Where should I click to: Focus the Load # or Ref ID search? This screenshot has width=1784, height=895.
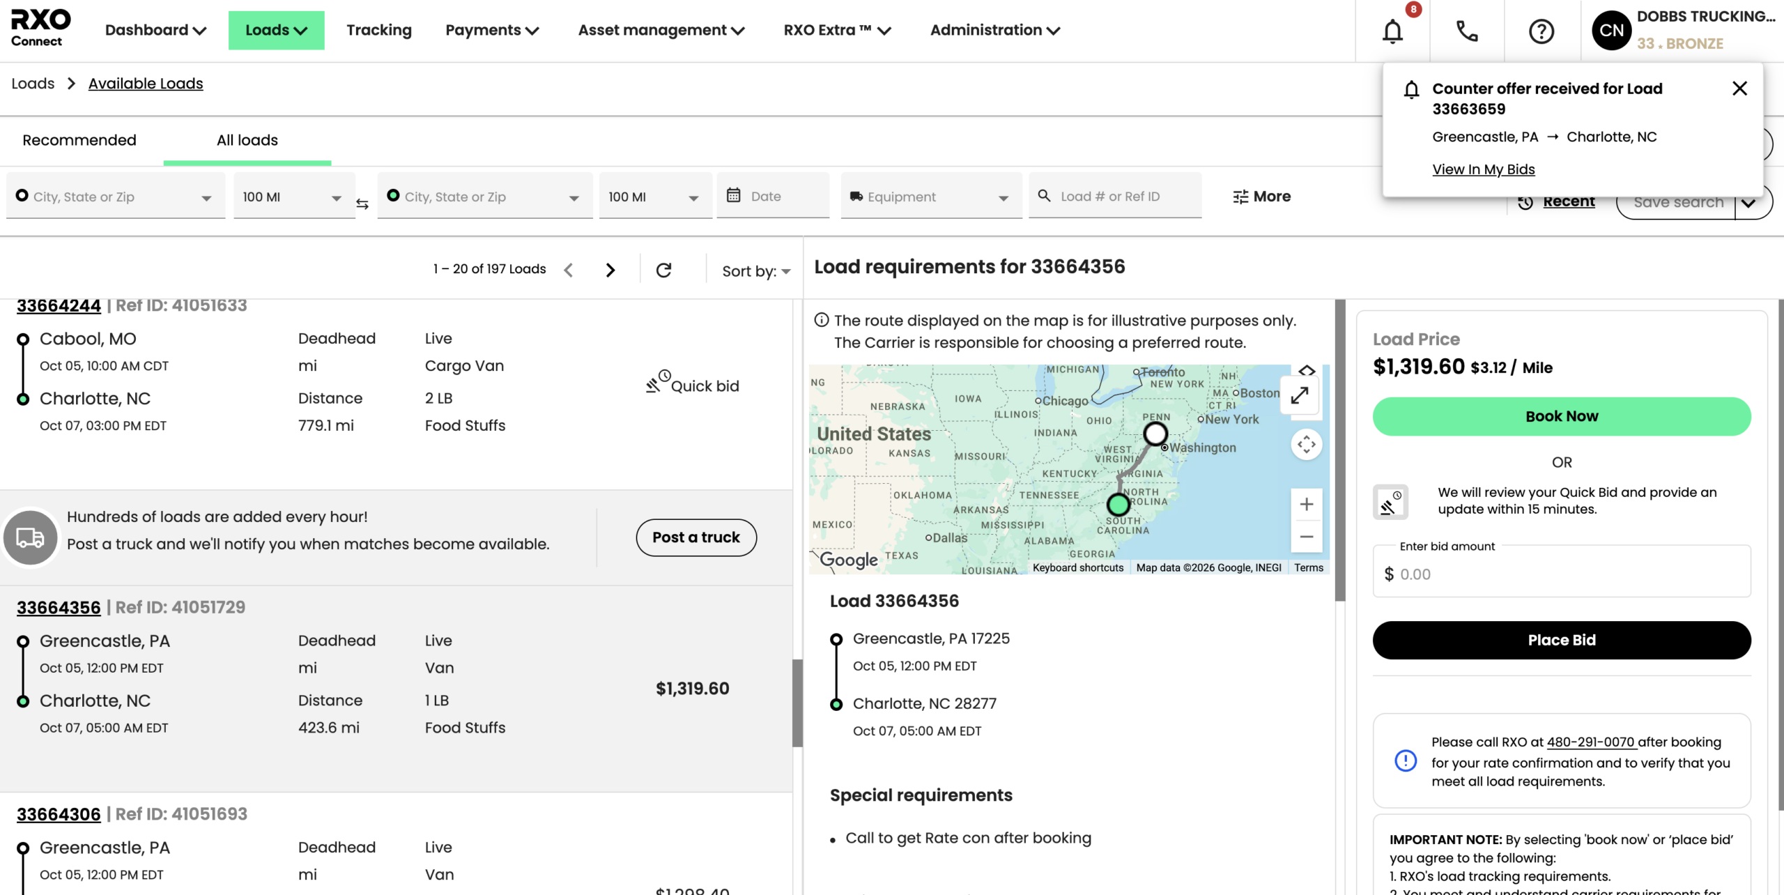coord(1115,196)
